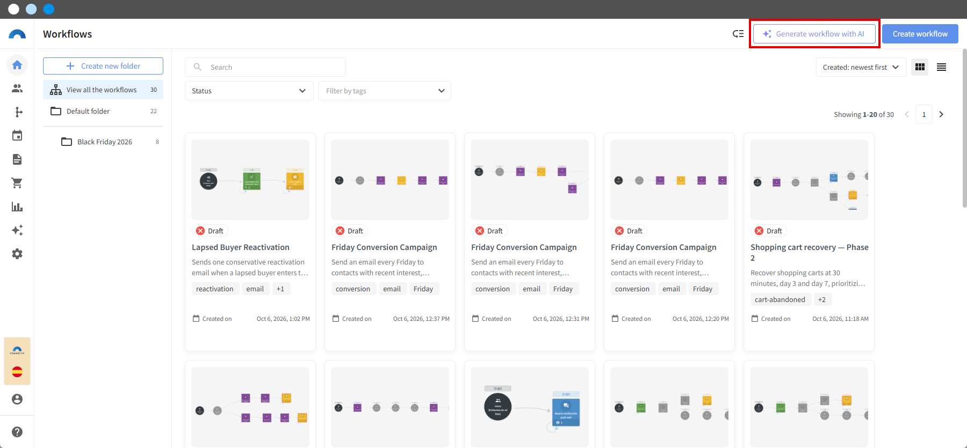Image resolution: width=967 pixels, height=448 pixels.
Task: Switch to grid view layout
Action: 920,67
